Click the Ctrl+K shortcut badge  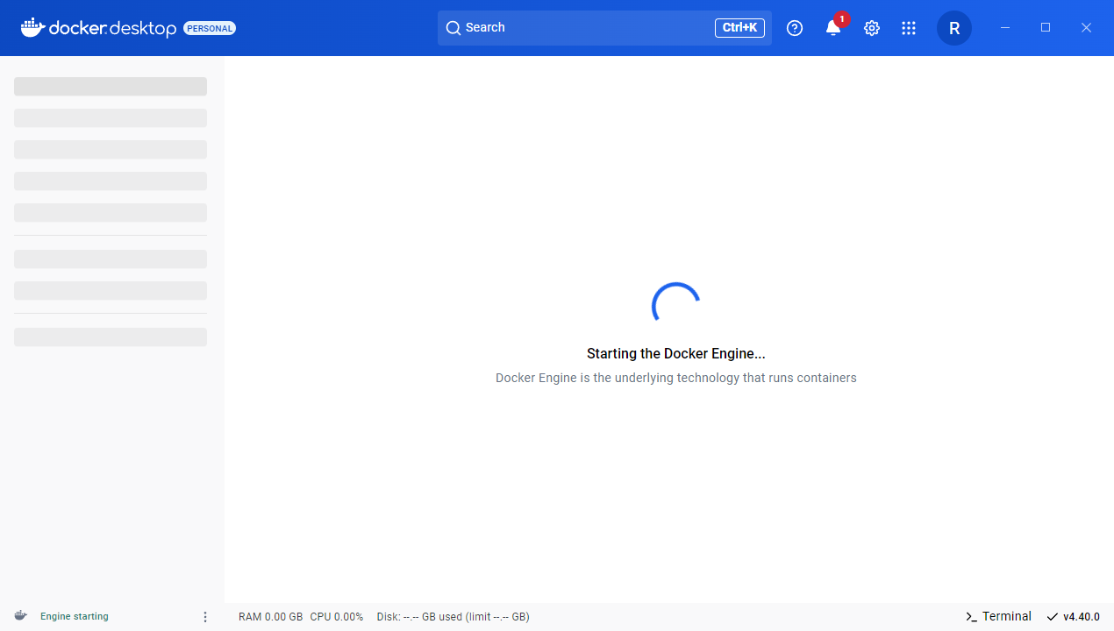pos(739,28)
